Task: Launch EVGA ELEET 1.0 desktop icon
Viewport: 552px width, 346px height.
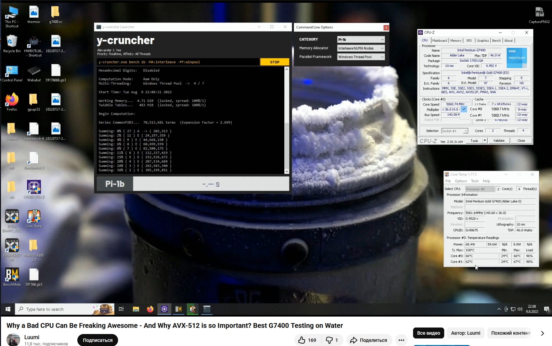Action: pos(12,221)
